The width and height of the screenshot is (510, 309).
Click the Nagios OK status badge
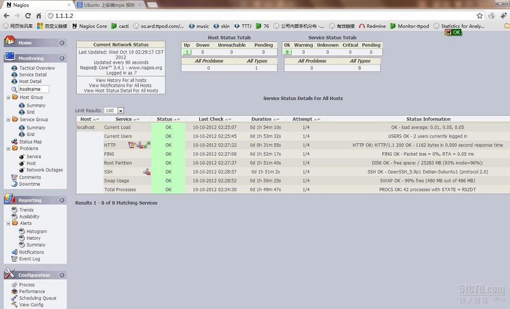453,32
